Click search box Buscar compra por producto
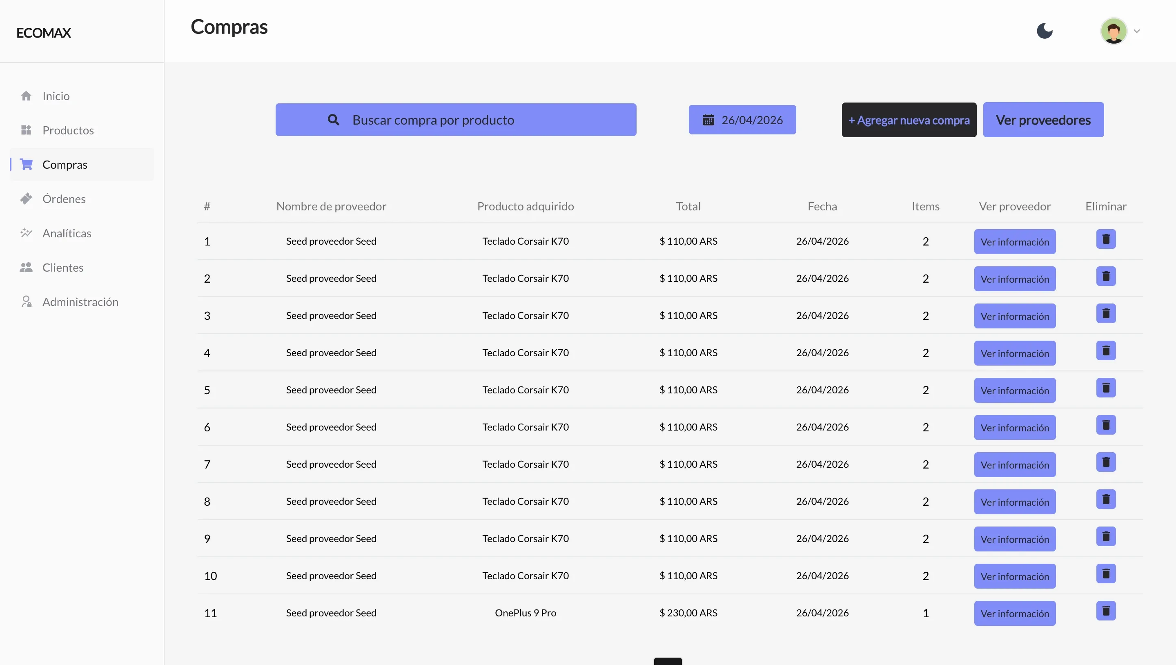Viewport: 1176px width, 665px height. tap(456, 120)
